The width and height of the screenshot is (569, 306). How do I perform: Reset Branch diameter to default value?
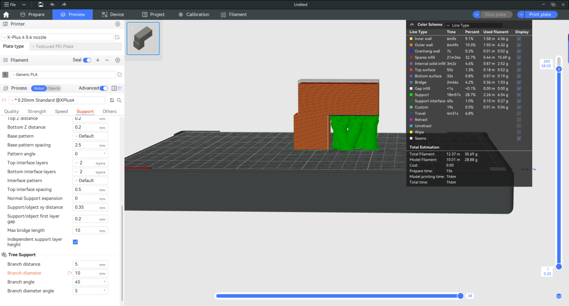click(x=70, y=273)
